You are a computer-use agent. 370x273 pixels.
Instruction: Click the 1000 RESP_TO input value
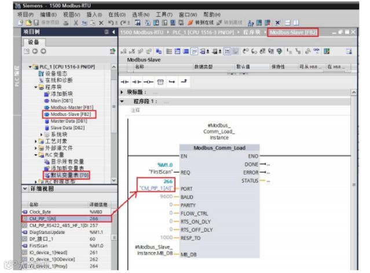tap(166, 237)
